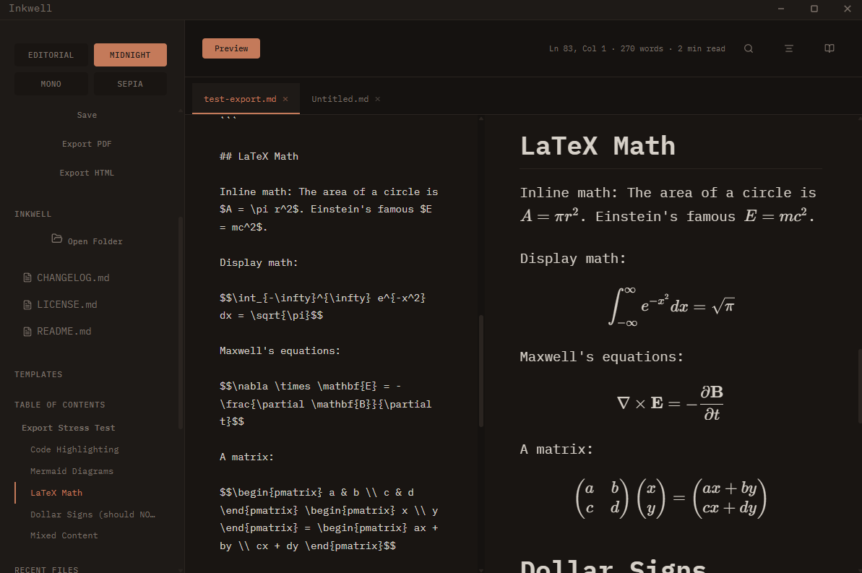This screenshot has width=862, height=573.
Task: Jump to Dollar Signs in contents
Action: [93, 514]
